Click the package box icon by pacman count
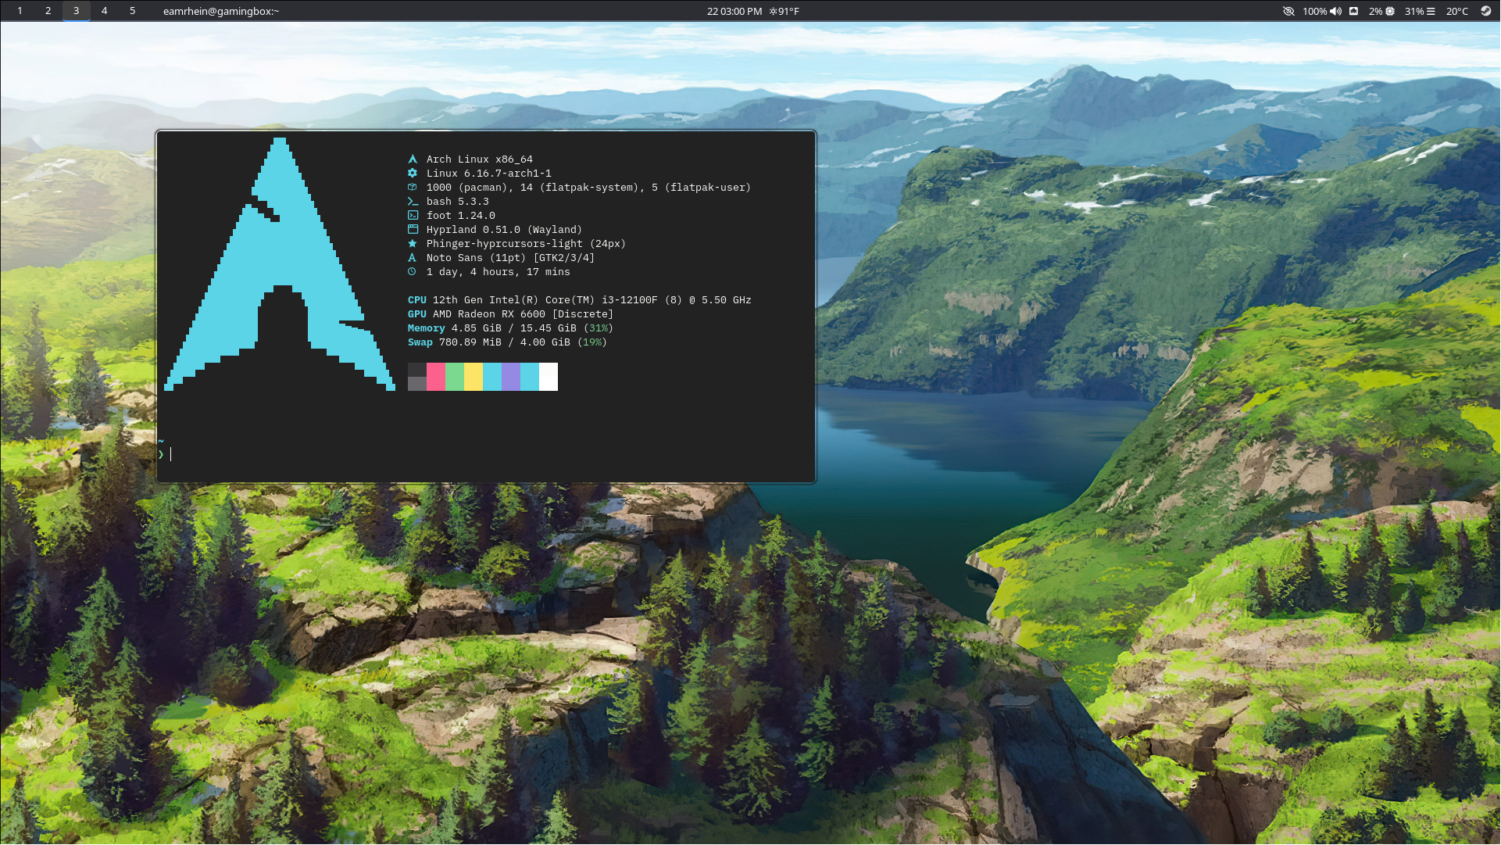 [413, 188]
